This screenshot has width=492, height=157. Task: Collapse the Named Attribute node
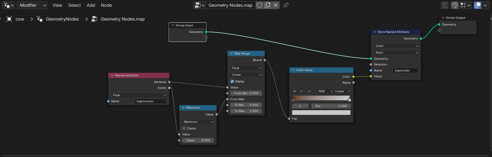(112, 76)
